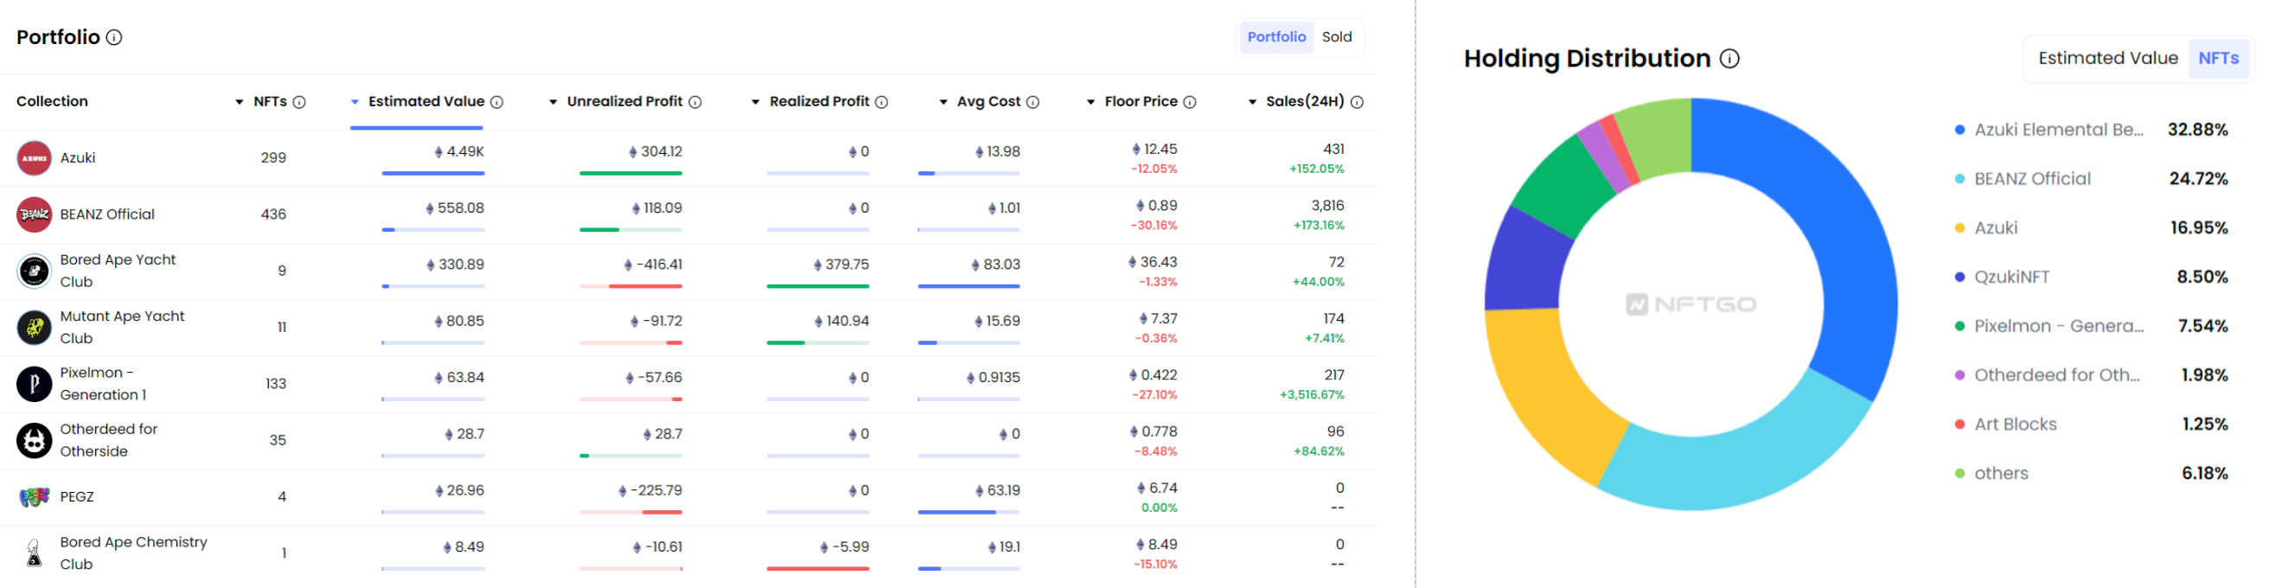
Task: Sort by Floor Price column arrow
Action: coord(1091,102)
